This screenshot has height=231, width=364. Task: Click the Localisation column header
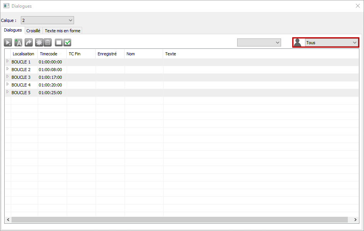23,54
